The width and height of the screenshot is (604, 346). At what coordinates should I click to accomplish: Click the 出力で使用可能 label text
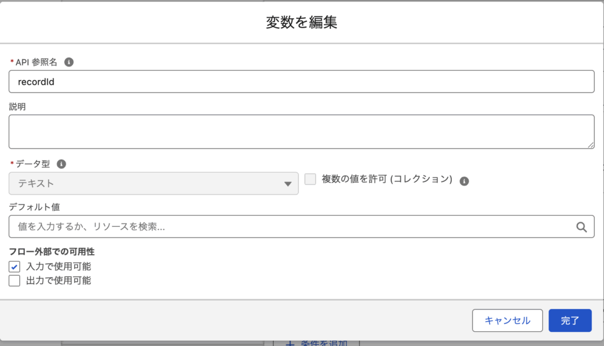58,281
